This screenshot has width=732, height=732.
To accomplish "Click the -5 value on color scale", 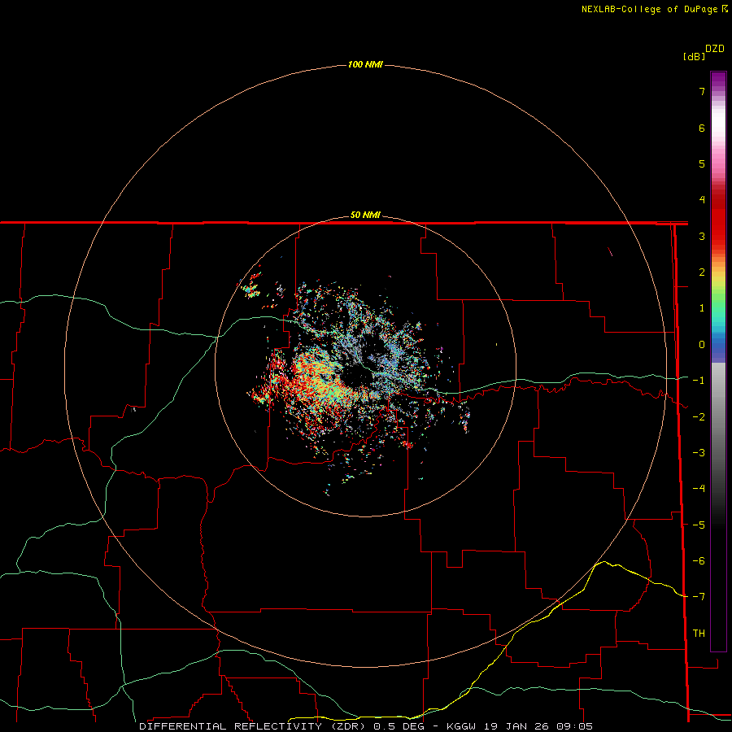I will [x=699, y=525].
